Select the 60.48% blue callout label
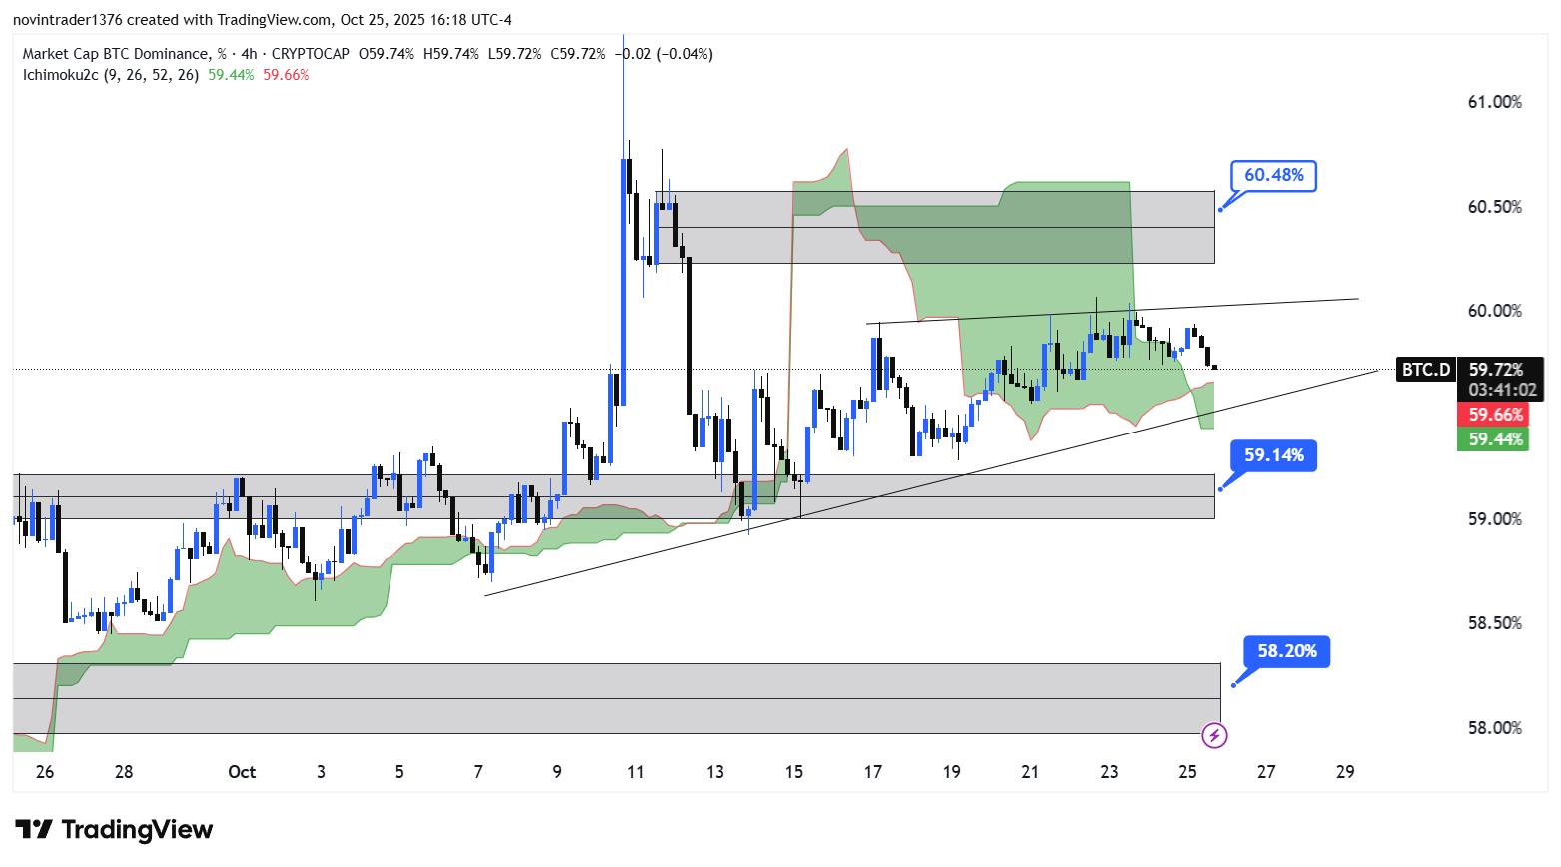This screenshot has width=1561, height=867. coord(1273,175)
